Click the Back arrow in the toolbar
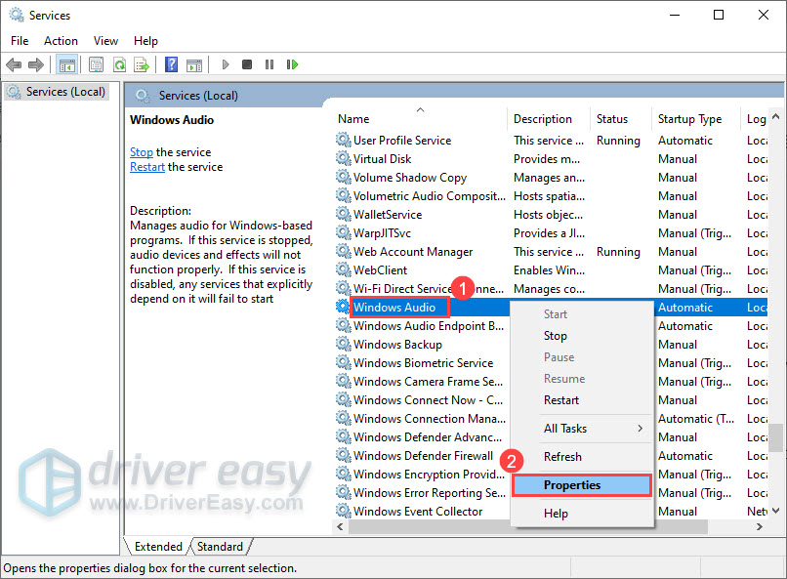Viewport: 787px width, 579px height. point(14,65)
